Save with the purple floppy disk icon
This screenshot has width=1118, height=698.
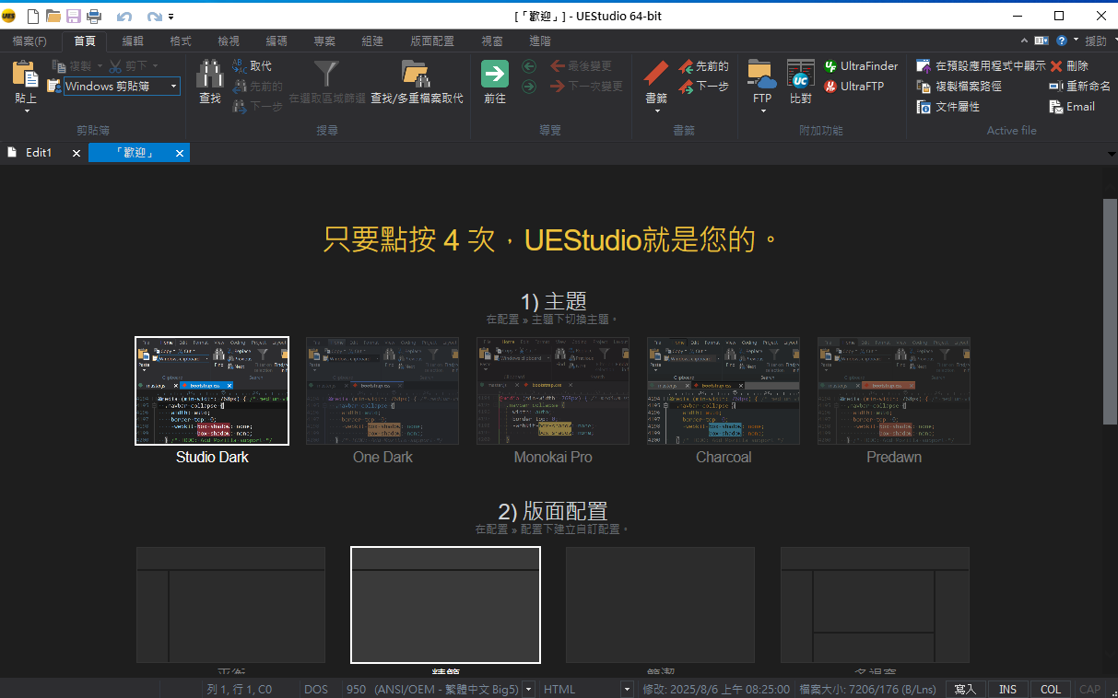[74, 16]
